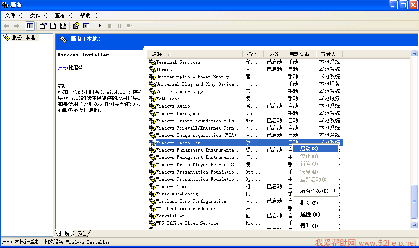Click 刷新(F) in the context menu
The image size is (419, 248).
click(309, 202)
